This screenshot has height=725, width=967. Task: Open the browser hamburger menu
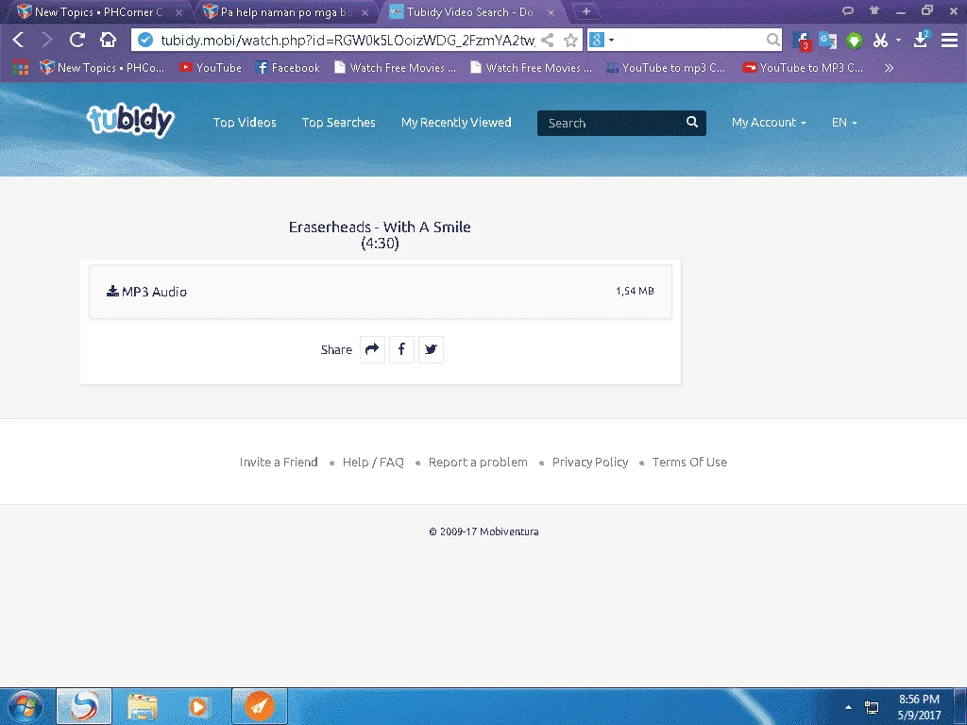tap(949, 41)
